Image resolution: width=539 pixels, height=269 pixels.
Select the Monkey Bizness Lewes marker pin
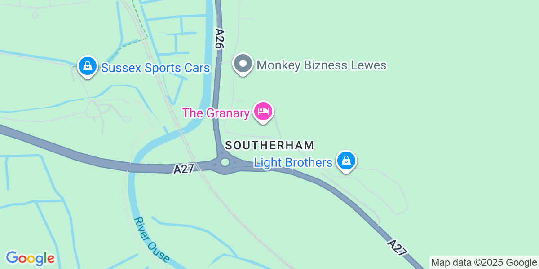[x=243, y=65]
